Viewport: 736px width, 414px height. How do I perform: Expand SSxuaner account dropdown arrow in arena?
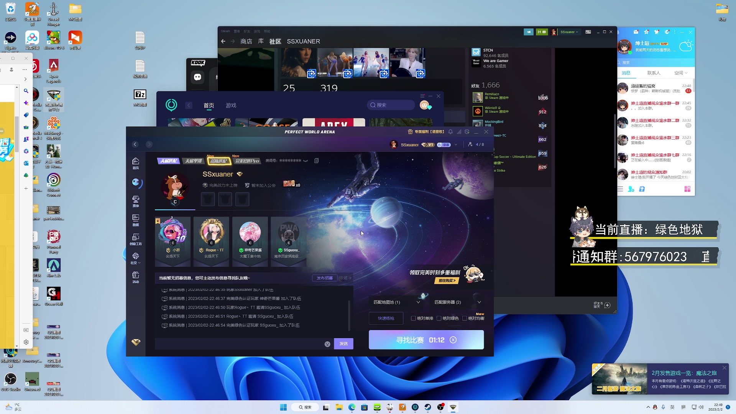pos(456,145)
